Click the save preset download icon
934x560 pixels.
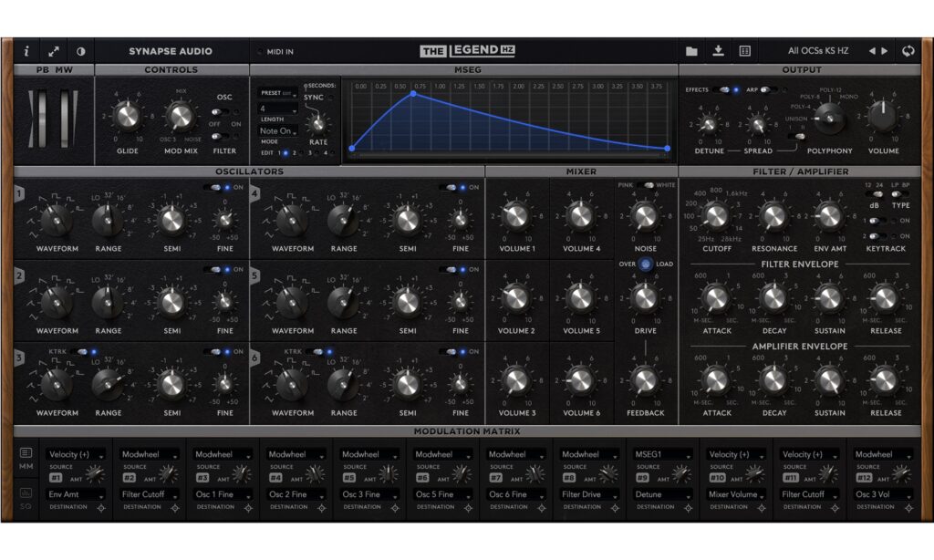pos(719,51)
